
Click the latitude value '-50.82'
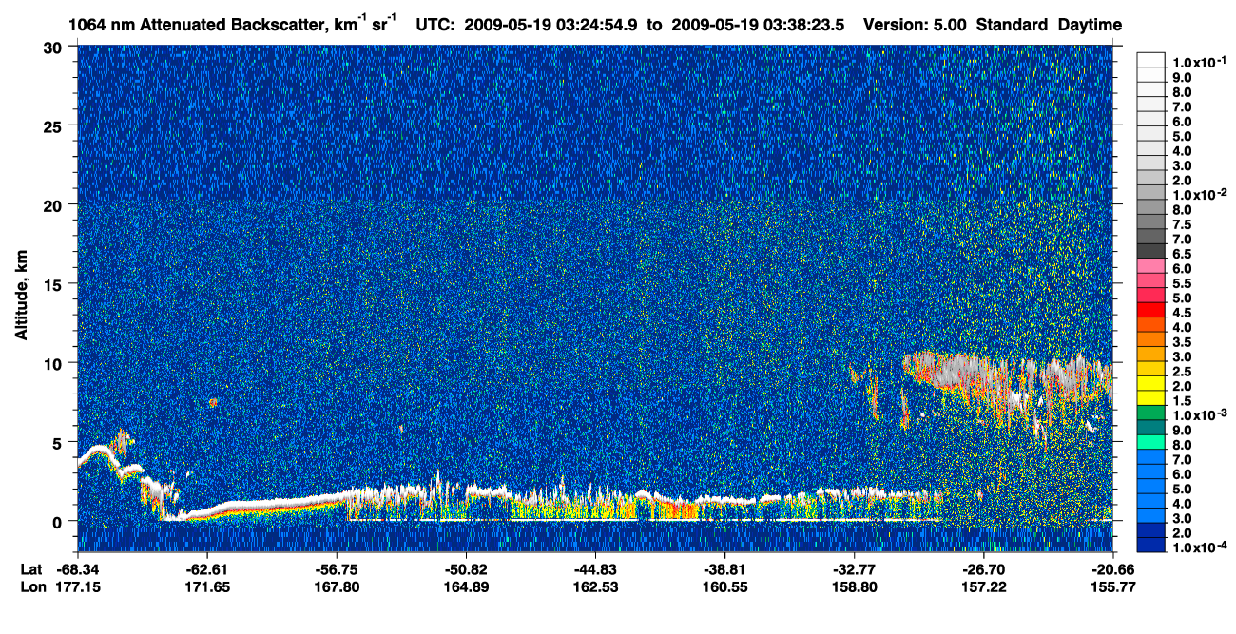coord(466,569)
